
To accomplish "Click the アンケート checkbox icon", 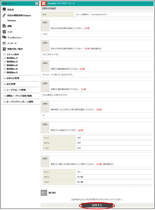I will (4, 43).
